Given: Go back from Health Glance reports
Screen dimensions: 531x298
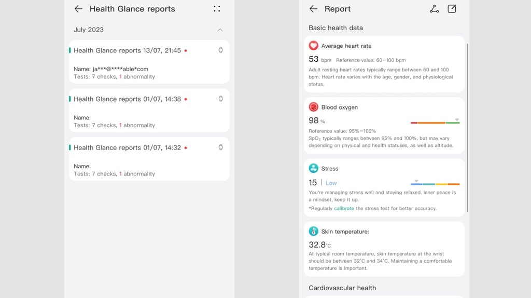Looking at the screenshot, I should [78, 9].
